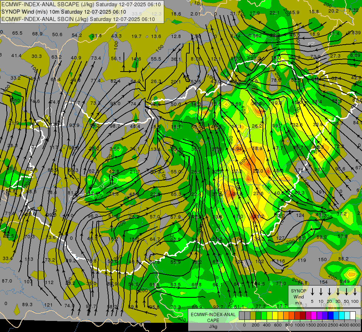Screen dimensions: 362x332
Task: Click the map value 18.6
Action: (x=176, y=14)
